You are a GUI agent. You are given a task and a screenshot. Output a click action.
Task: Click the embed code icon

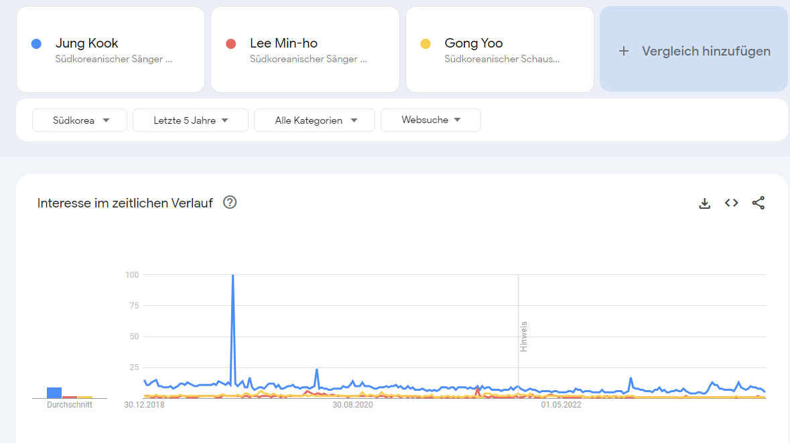tap(731, 203)
